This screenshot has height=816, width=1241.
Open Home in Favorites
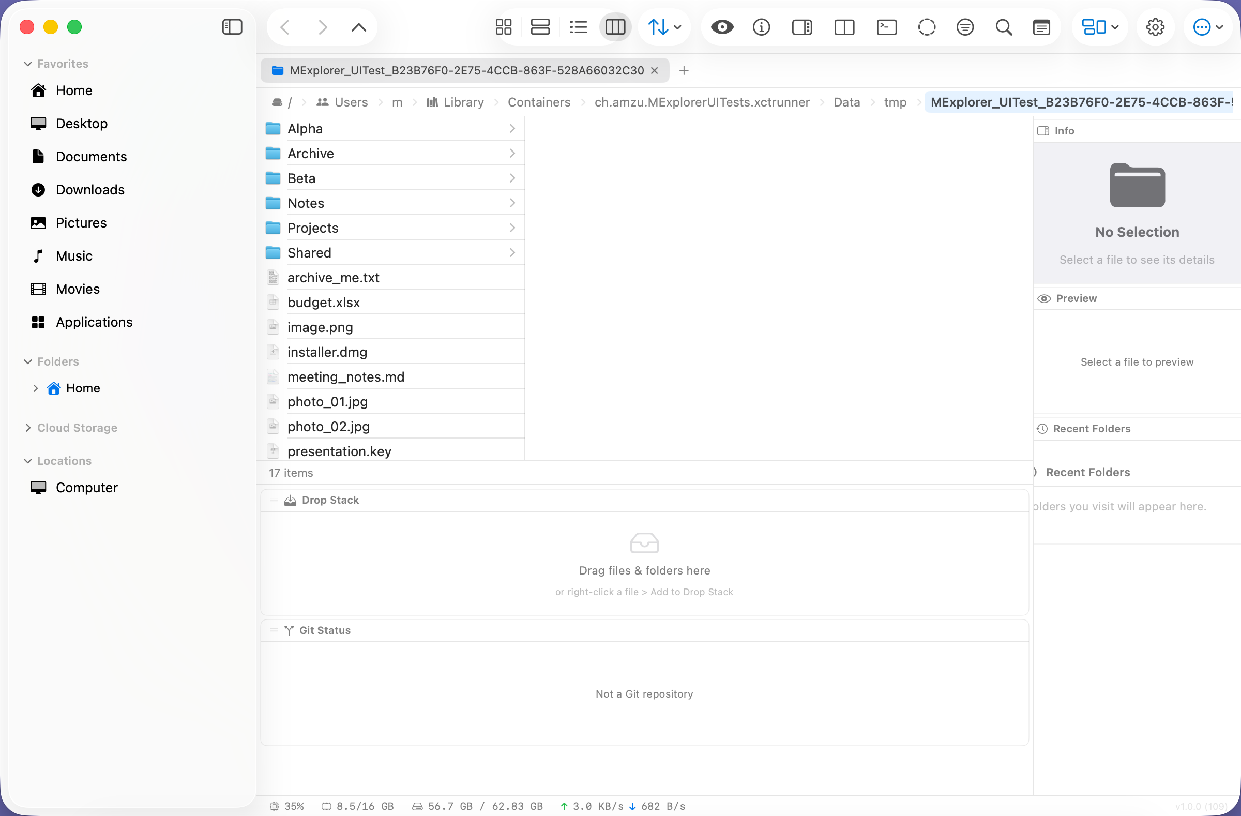pos(74,90)
